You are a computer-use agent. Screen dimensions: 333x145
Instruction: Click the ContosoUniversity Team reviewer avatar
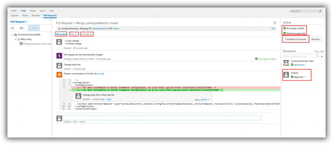286,63
